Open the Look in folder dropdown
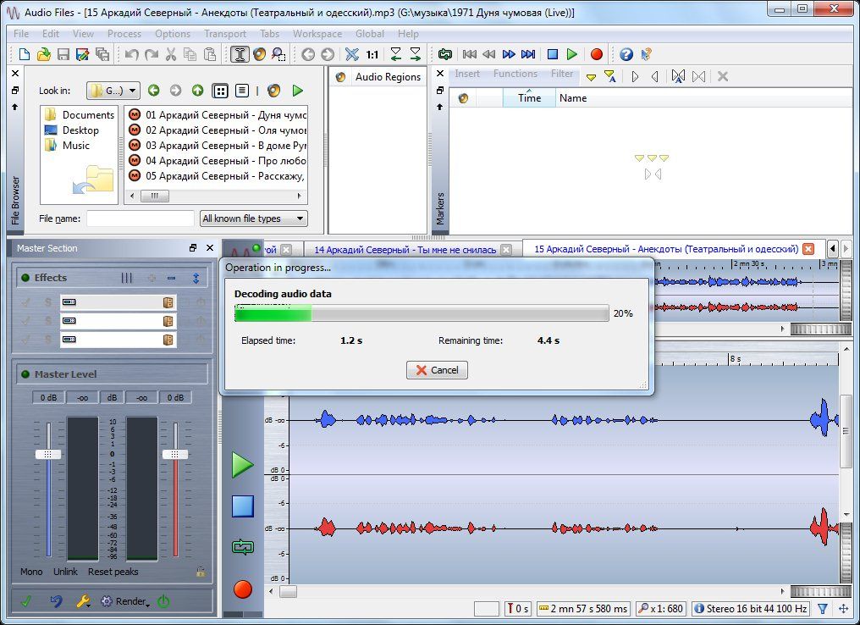This screenshot has height=625, width=860. pos(113,91)
